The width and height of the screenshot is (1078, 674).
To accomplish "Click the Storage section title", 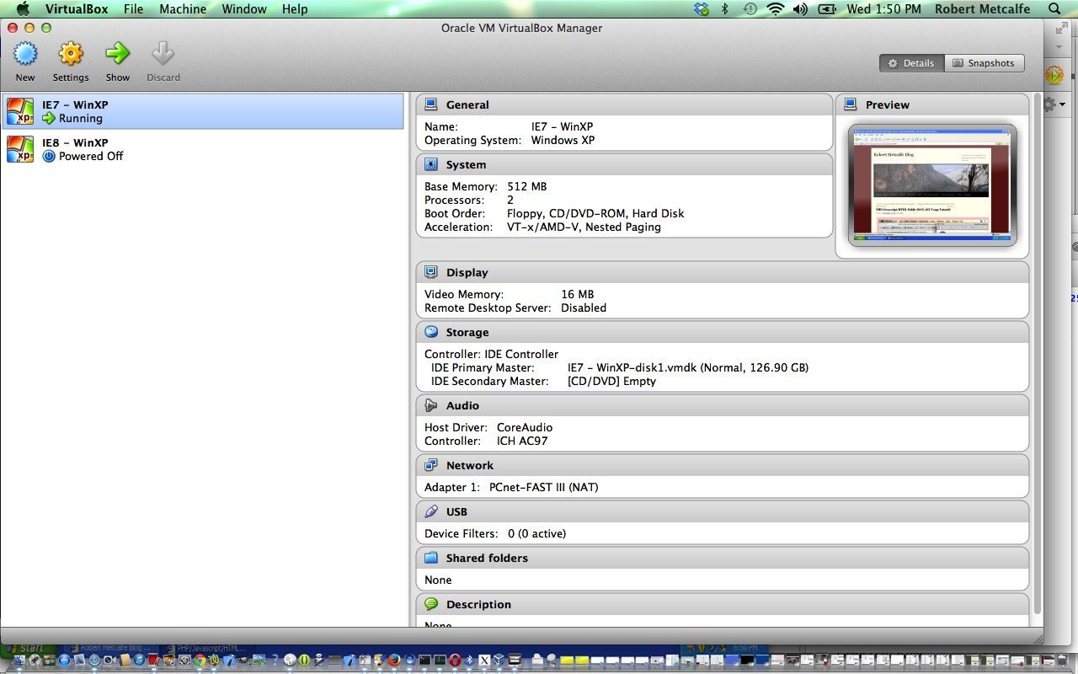I will [467, 332].
